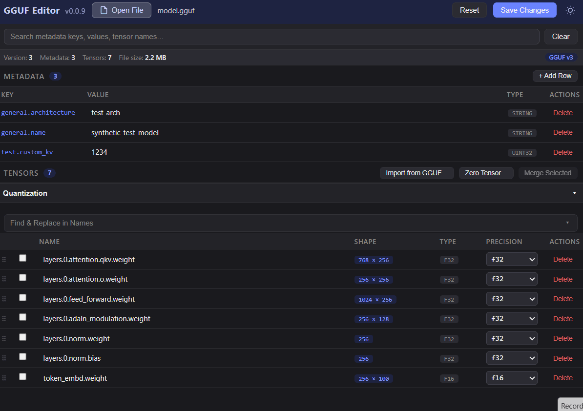Screen dimensions: 583x411
Task: Open precision dropdown for layers.0.attention.o.weight
Action: (x=512, y=279)
